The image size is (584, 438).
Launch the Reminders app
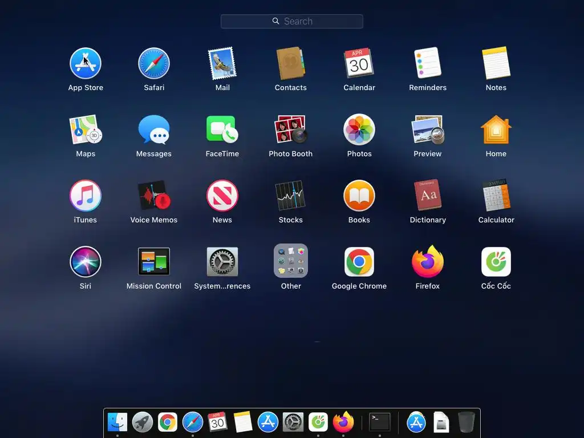point(428,63)
